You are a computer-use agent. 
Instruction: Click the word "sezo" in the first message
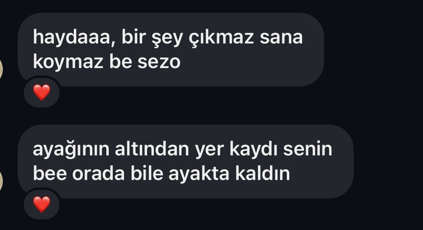pyautogui.click(x=159, y=62)
